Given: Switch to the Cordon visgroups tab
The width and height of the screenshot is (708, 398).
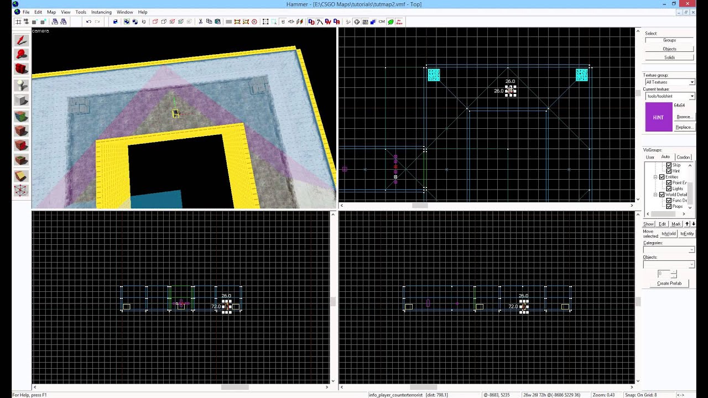Looking at the screenshot, I should [684, 157].
